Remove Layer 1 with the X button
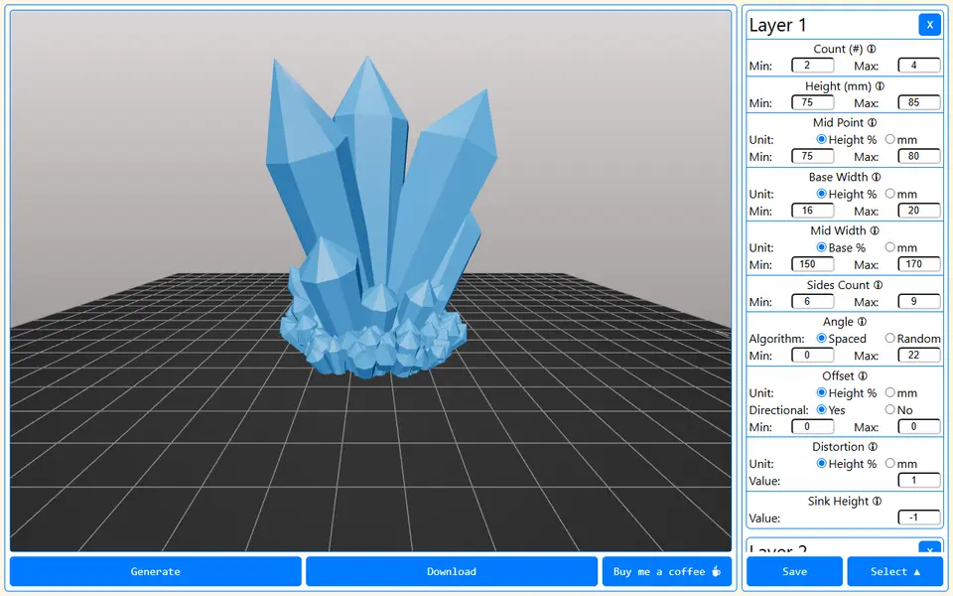Viewport: 953px width, 596px height. (x=929, y=25)
